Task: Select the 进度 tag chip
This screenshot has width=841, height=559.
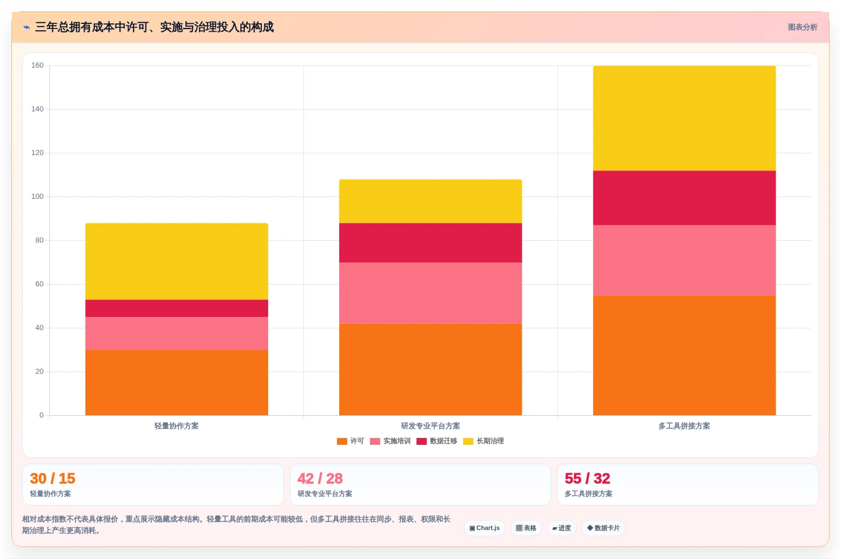Action: (561, 528)
